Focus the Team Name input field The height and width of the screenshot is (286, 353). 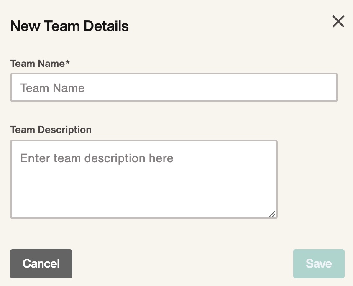(174, 87)
